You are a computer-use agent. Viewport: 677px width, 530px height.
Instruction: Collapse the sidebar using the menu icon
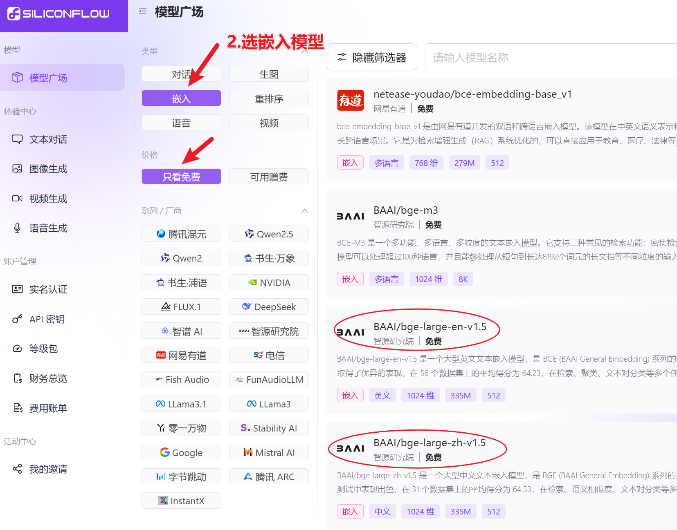(143, 11)
